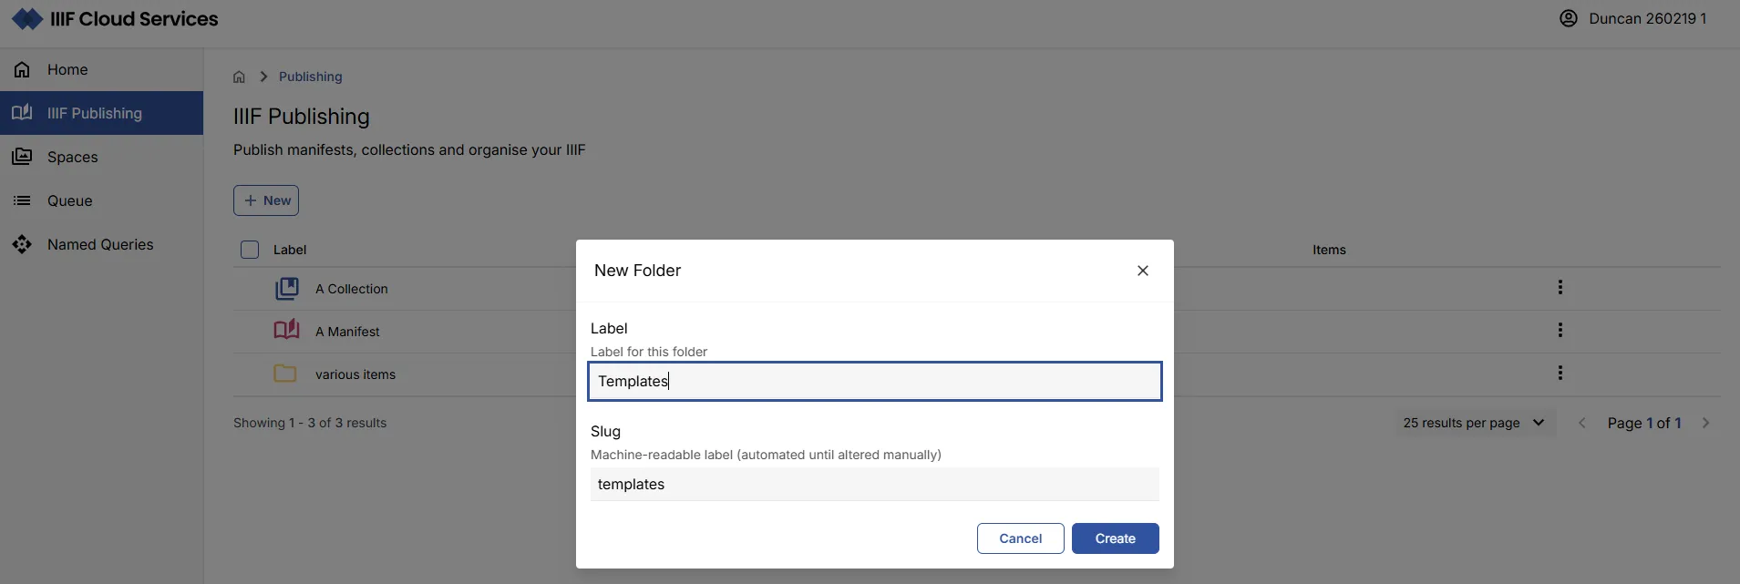Viewport: 1740px width, 584px height.
Task: Click the IIIF Publishing book icon in sidebar
Action: (x=22, y=113)
